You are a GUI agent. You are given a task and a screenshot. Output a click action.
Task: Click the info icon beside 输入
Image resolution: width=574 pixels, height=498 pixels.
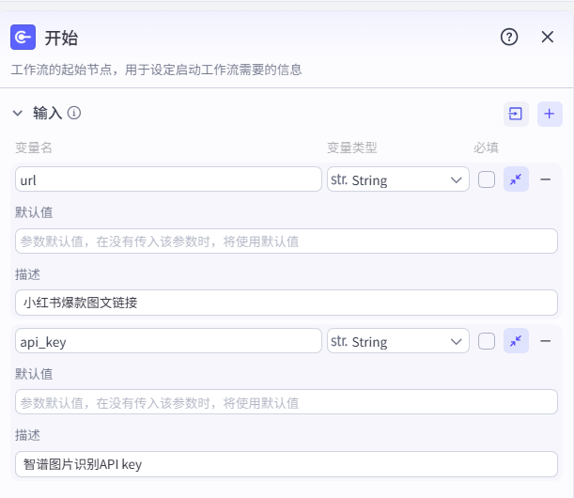pyautogui.click(x=74, y=113)
